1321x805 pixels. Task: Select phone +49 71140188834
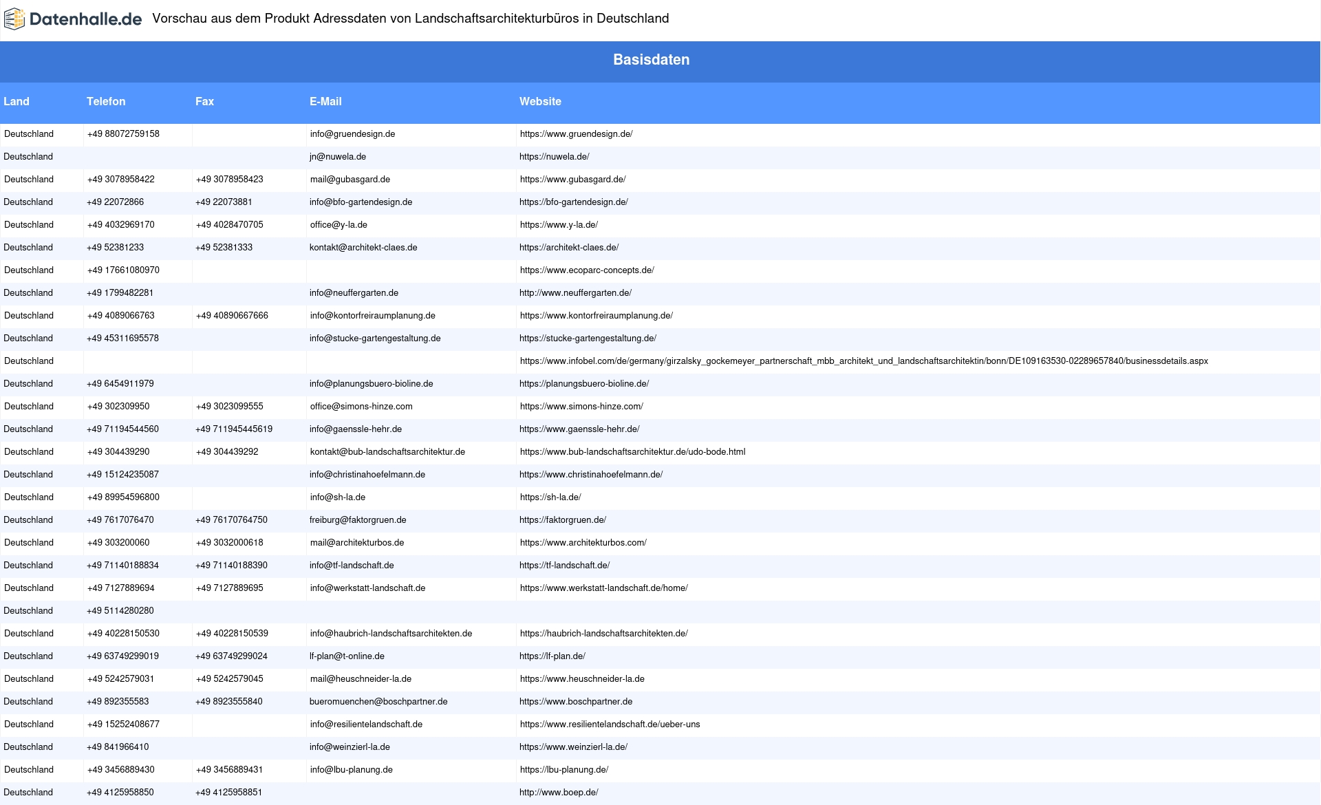click(x=122, y=566)
